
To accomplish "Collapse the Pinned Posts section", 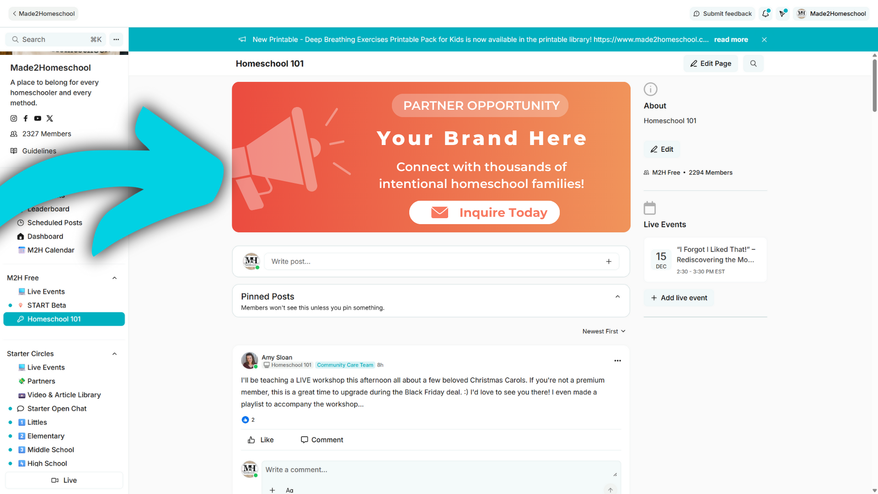I will point(617,296).
